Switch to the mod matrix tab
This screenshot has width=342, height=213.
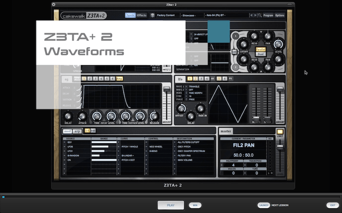coord(68,131)
